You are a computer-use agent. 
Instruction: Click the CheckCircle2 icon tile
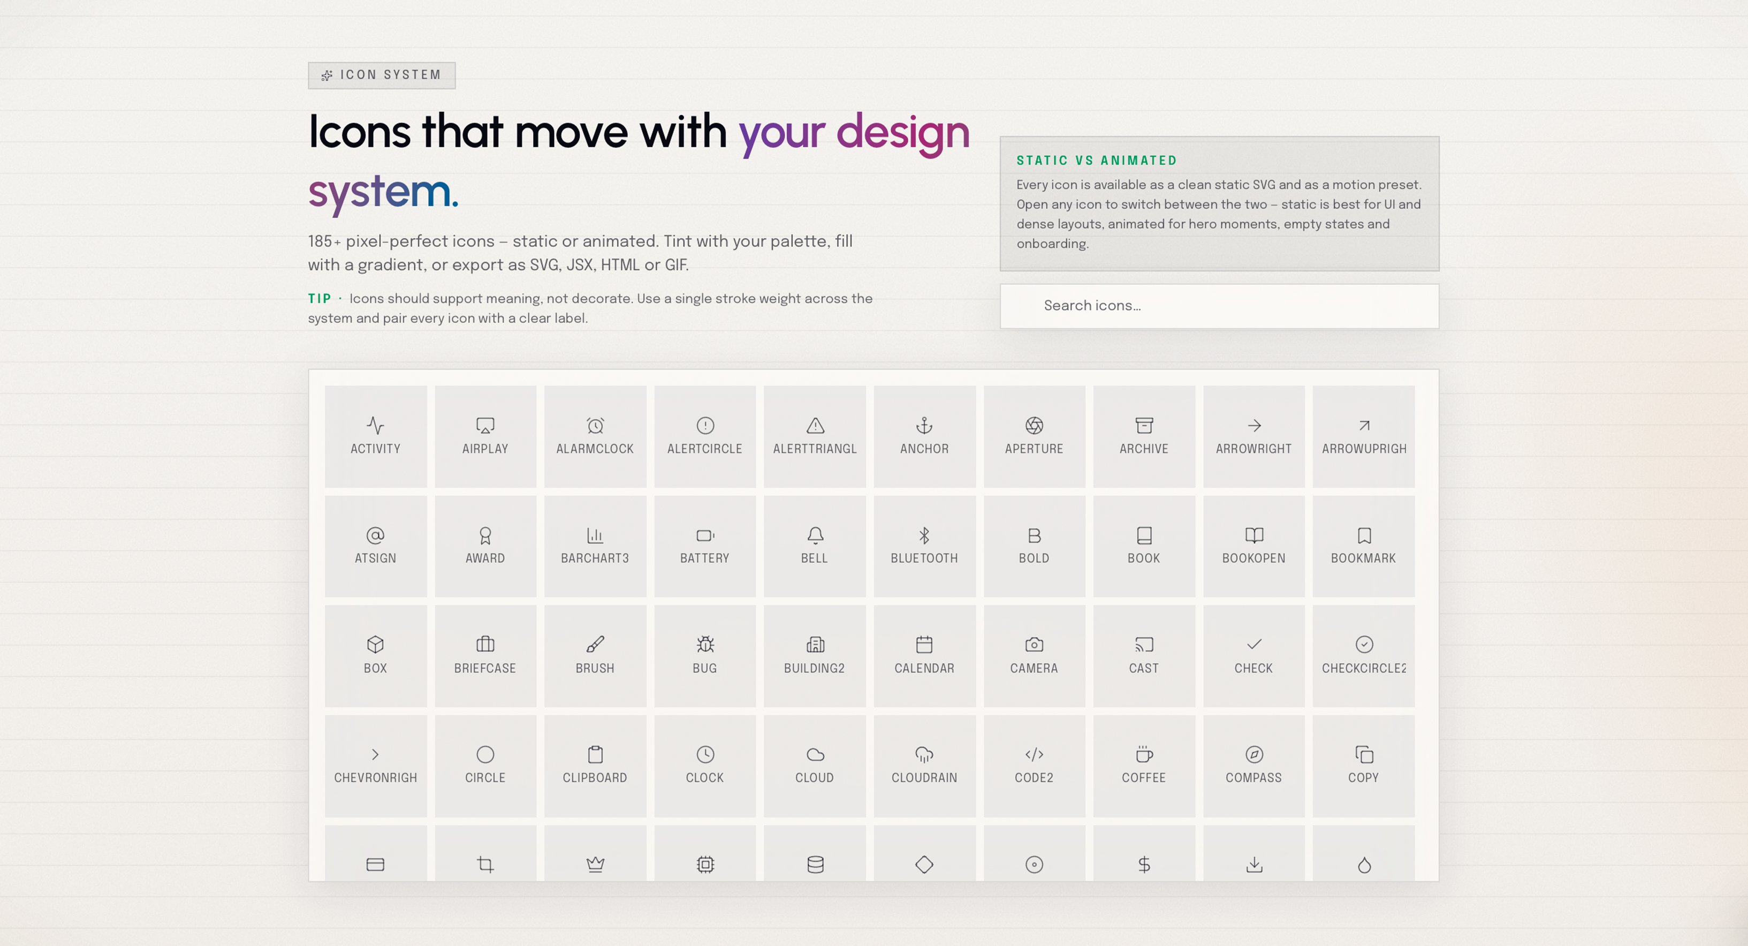click(x=1364, y=656)
